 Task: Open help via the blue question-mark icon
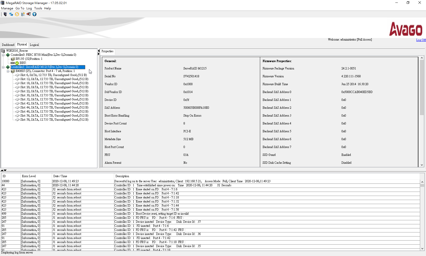click(34, 14)
